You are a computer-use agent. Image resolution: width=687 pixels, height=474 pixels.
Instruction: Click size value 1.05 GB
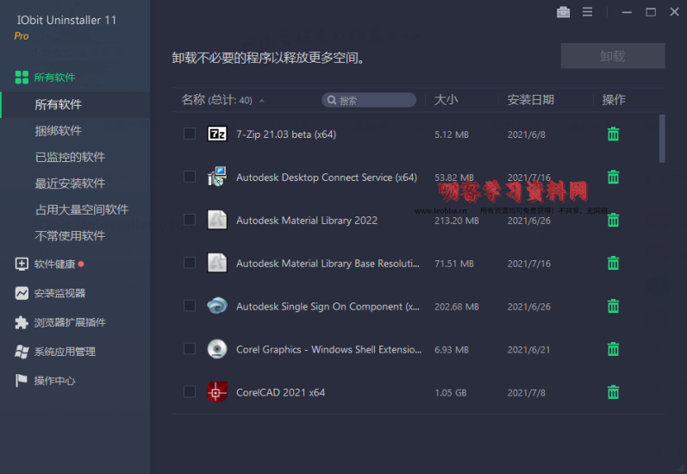[451, 393]
